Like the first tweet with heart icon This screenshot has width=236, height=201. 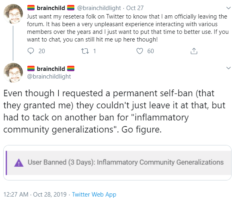pyautogui.click(x=140, y=51)
